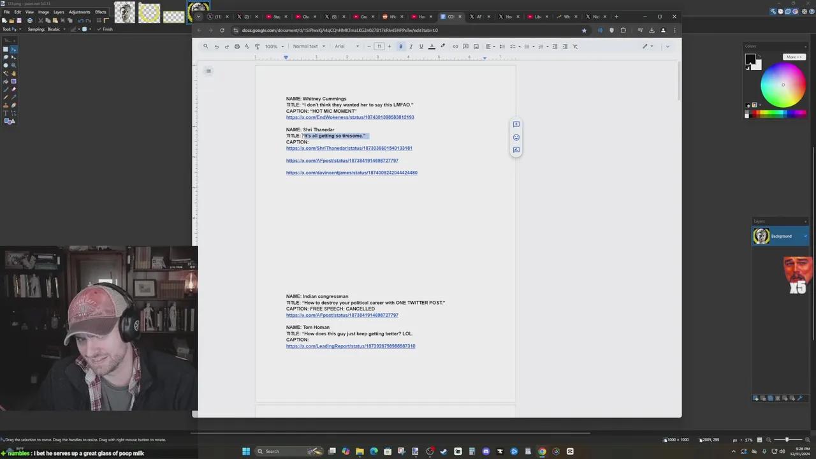Bookmark this page with the star icon
The height and width of the screenshot is (459, 816).
coord(584,30)
